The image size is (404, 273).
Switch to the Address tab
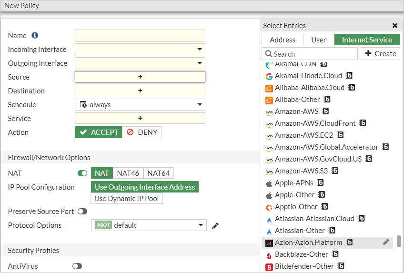coord(283,40)
